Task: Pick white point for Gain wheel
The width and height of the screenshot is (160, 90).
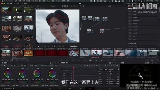Action: tap(32, 68)
